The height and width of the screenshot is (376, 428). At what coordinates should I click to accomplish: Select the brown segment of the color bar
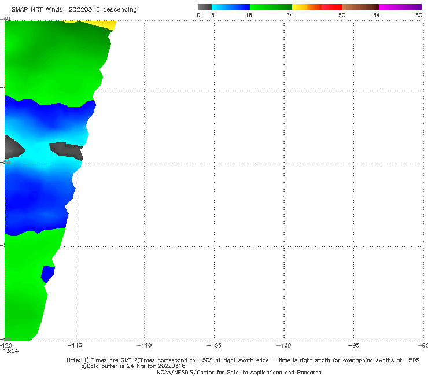pyautogui.click(x=360, y=7)
